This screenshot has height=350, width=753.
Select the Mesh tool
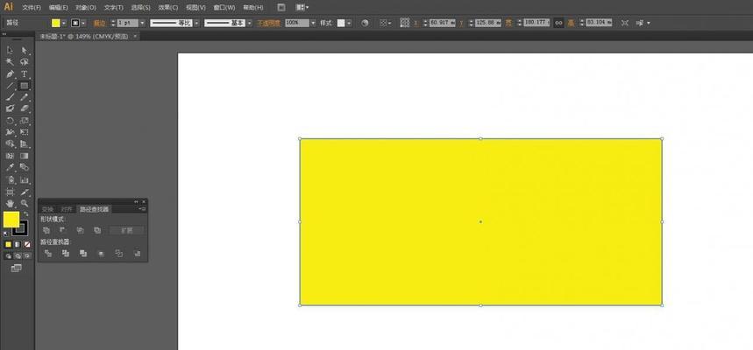point(10,156)
